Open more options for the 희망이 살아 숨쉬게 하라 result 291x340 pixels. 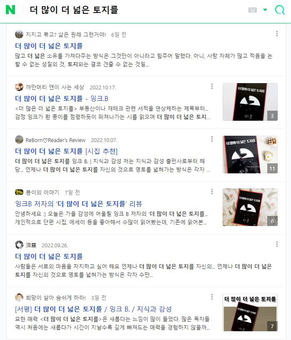point(212,297)
